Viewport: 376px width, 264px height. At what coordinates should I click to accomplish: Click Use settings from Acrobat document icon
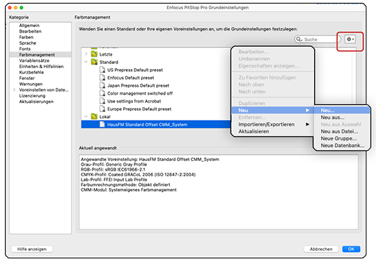pyautogui.click(x=102, y=101)
